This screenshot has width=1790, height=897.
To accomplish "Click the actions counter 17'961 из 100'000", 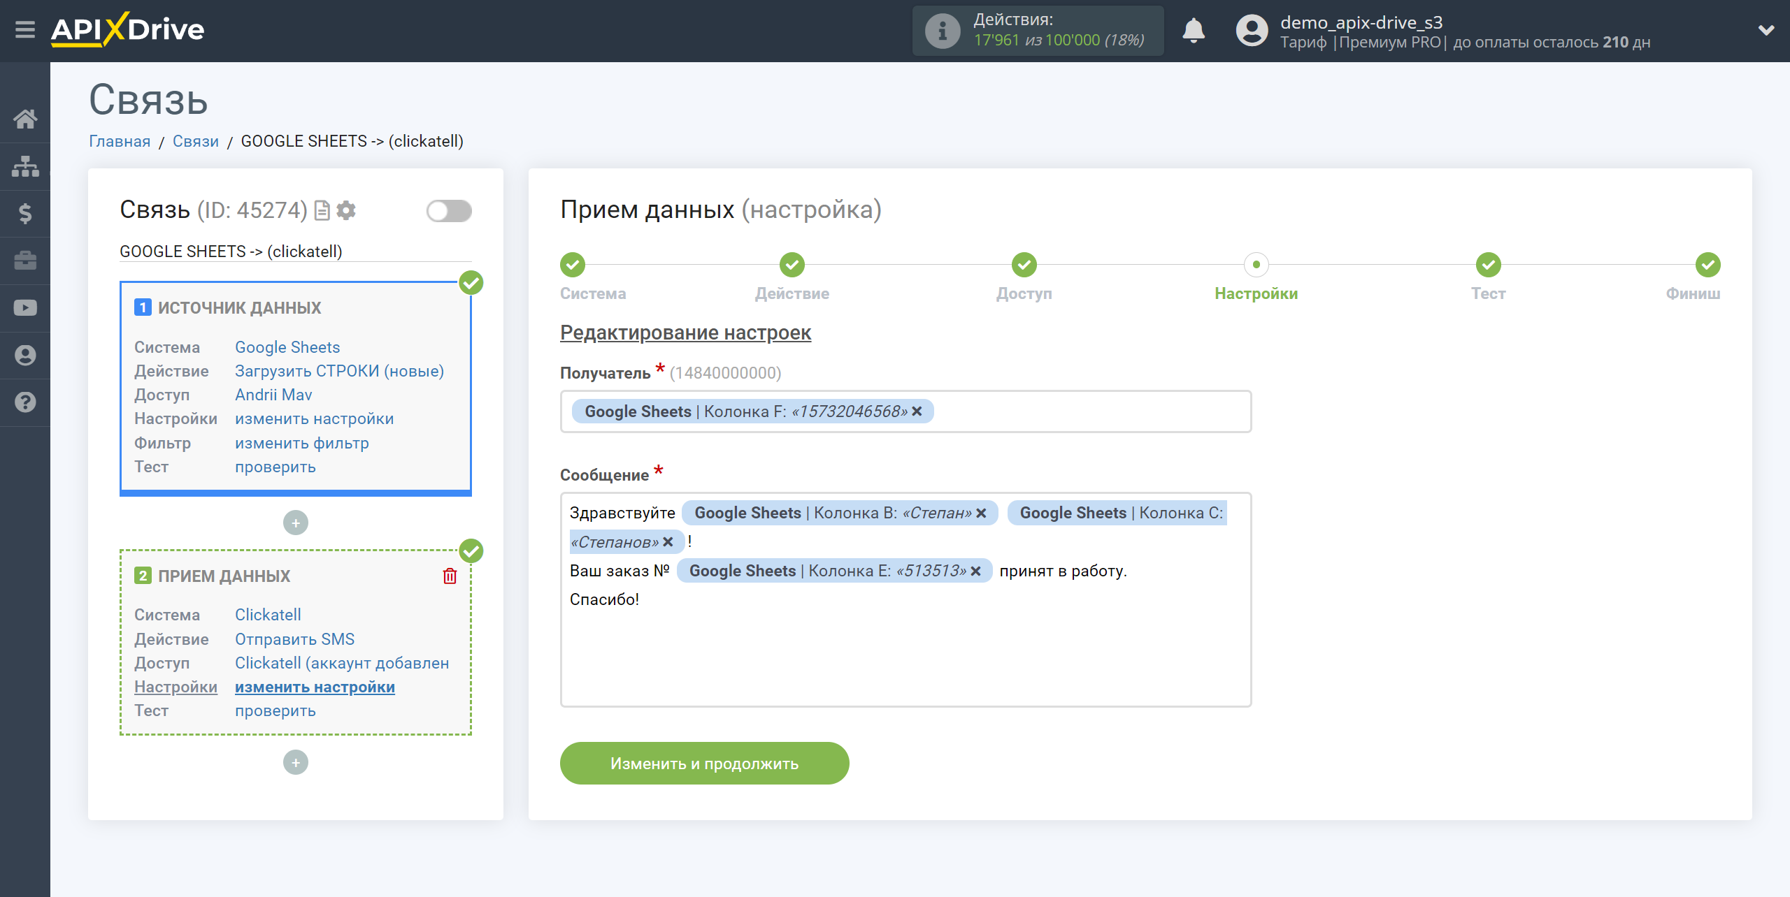I will (x=1059, y=41).
